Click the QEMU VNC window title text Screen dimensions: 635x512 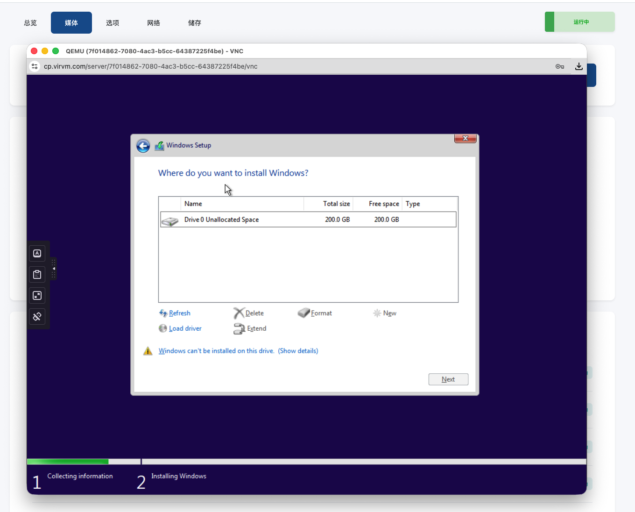(155, 51)
